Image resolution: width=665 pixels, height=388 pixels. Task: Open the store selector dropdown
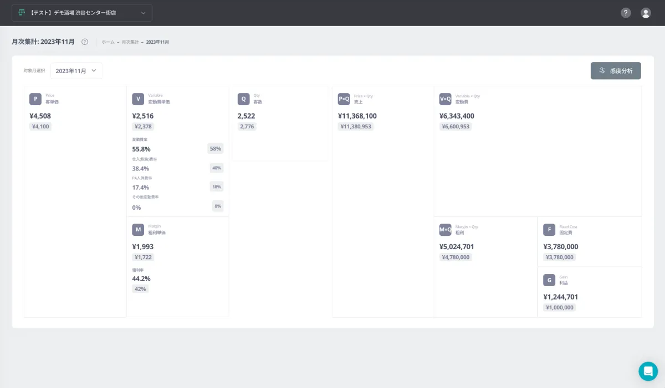coord(82,13)
